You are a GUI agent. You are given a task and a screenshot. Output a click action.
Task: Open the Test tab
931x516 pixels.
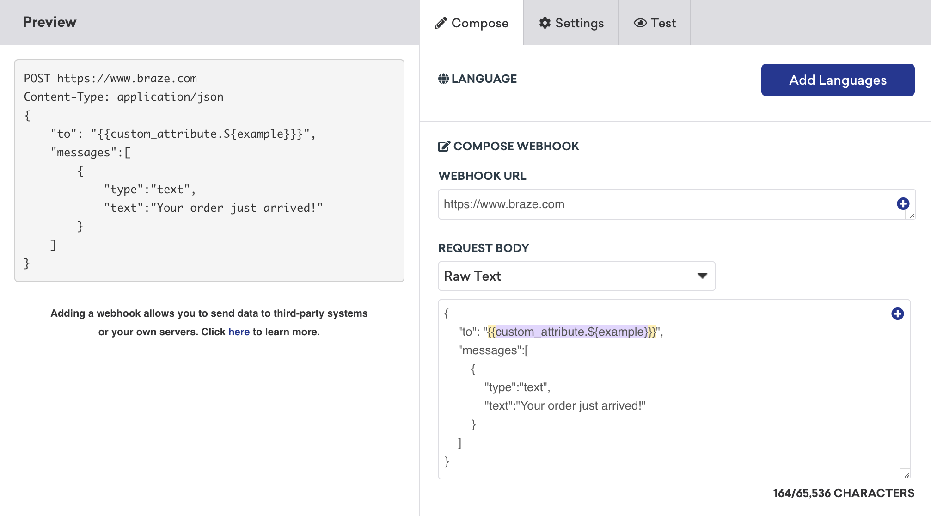pos(655,23)
